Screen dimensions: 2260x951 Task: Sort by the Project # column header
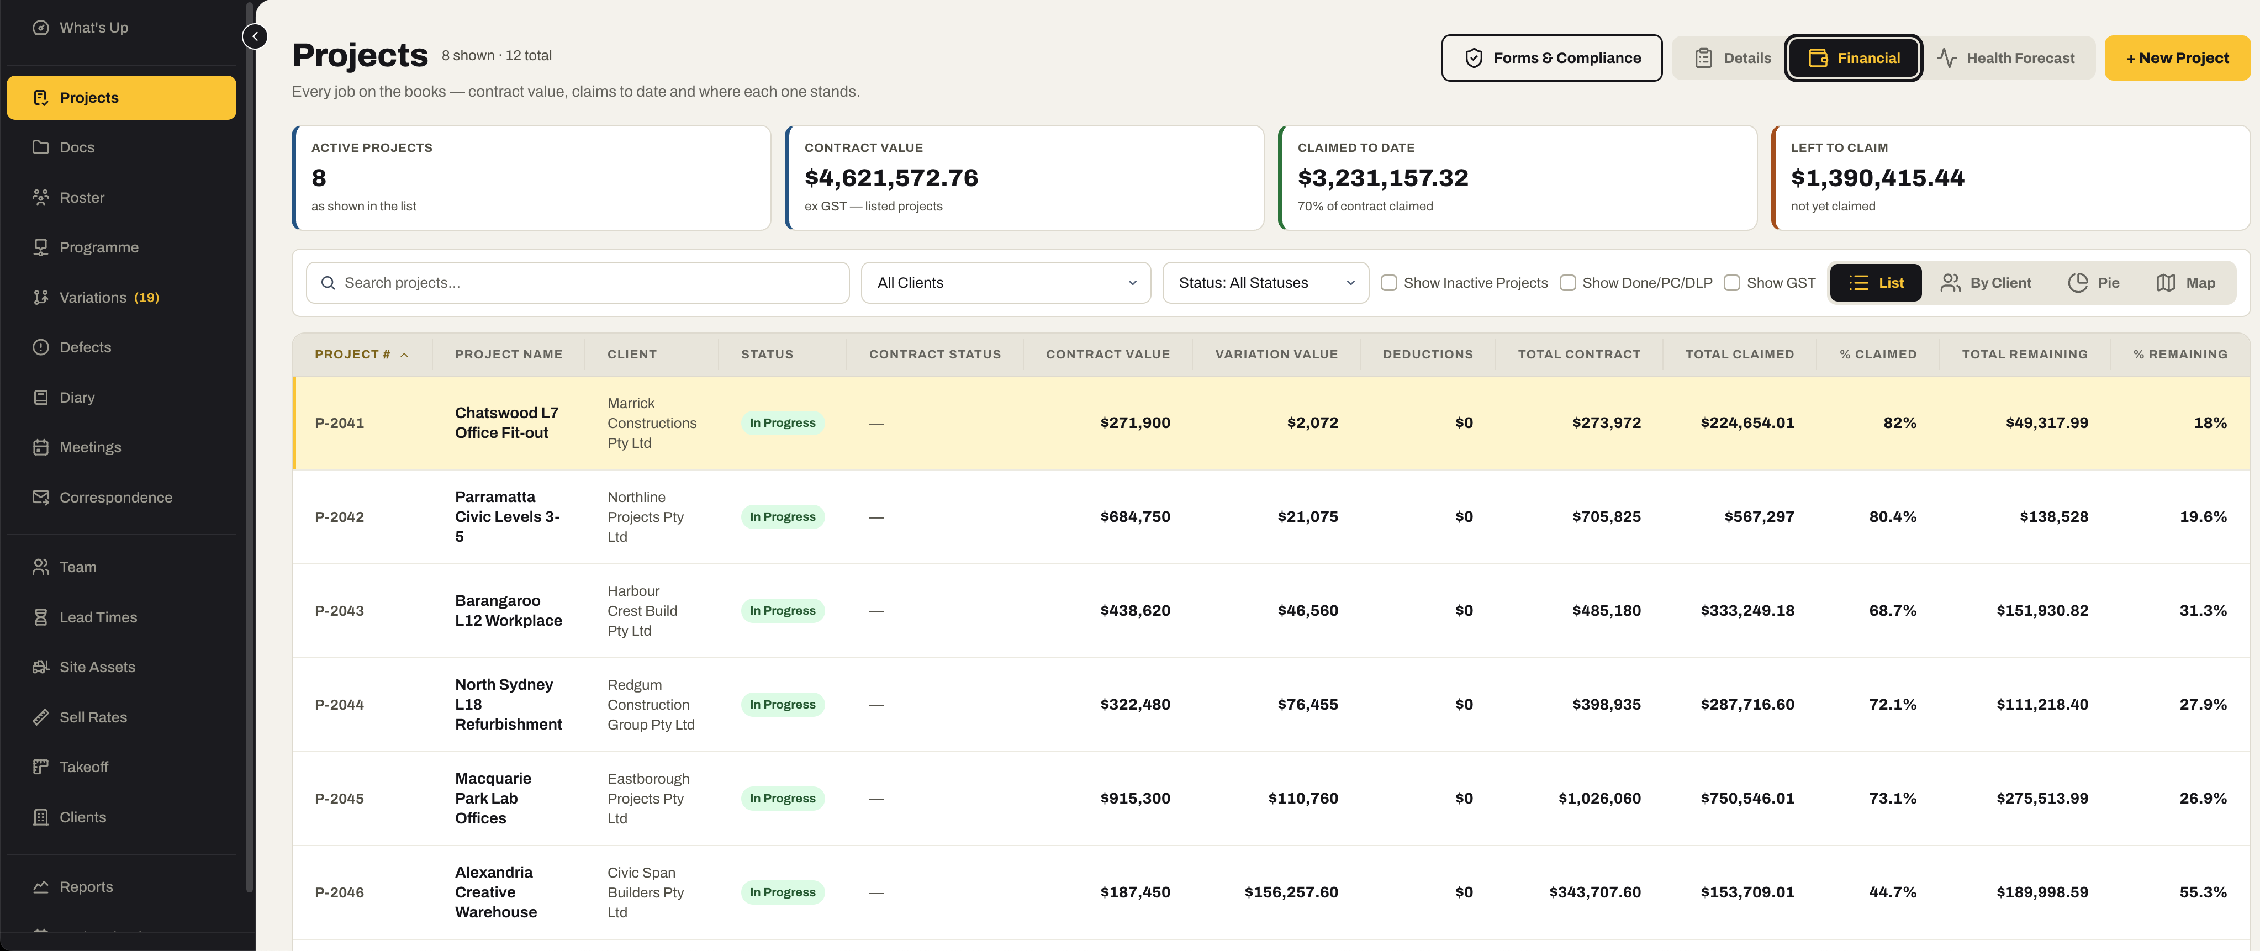click(x=361, y=355)
